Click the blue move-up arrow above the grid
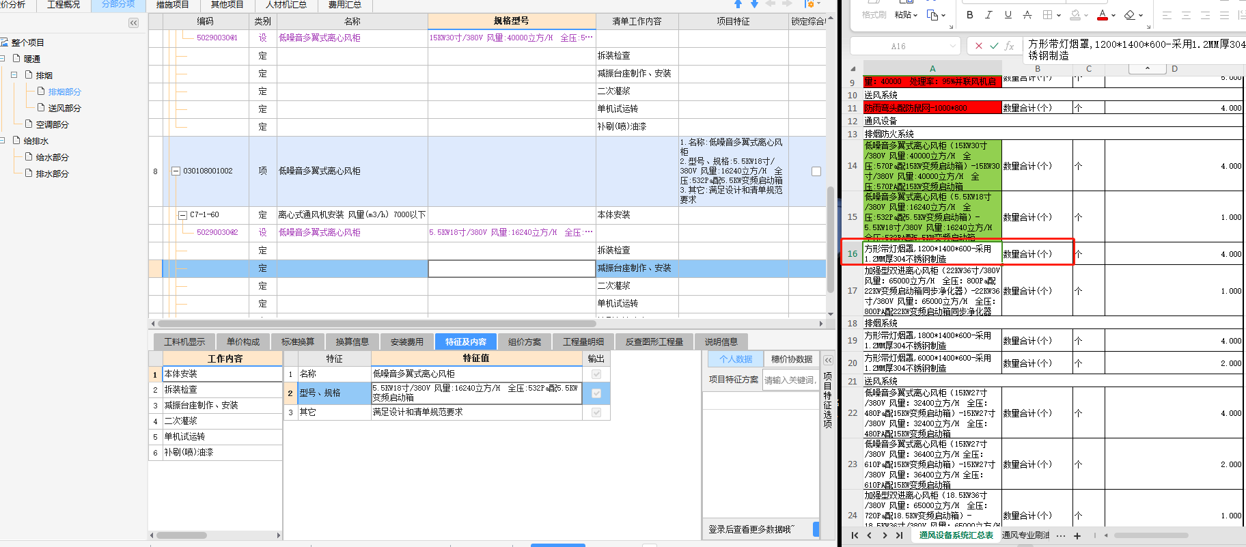Screen dimensions: 1246x547 point(738,4)
